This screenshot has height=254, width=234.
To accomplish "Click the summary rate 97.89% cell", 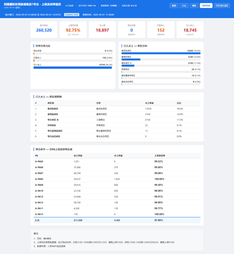I will (x=159, y=220).
